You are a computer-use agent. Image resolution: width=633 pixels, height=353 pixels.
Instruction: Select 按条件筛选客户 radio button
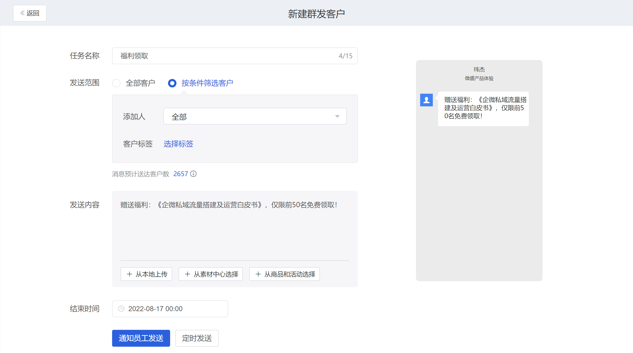(x=172, y=83)
